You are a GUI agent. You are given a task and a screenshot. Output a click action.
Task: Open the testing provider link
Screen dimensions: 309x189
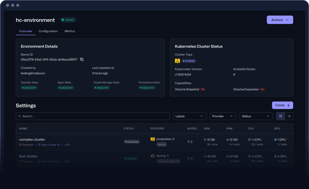(163, 156)
